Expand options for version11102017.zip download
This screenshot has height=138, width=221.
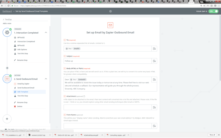pyautogui.click(x=50, y=135)
